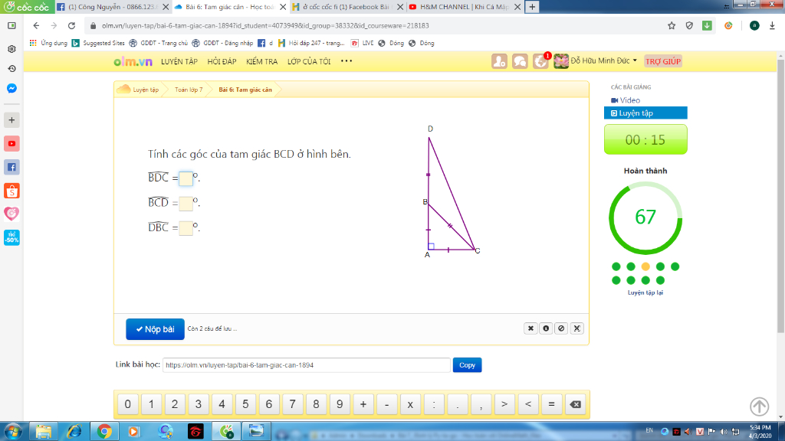This screenshot has height=441, width=785.
Task: Tap digit 5 on the keypad
Action: [x=245, y=404]
